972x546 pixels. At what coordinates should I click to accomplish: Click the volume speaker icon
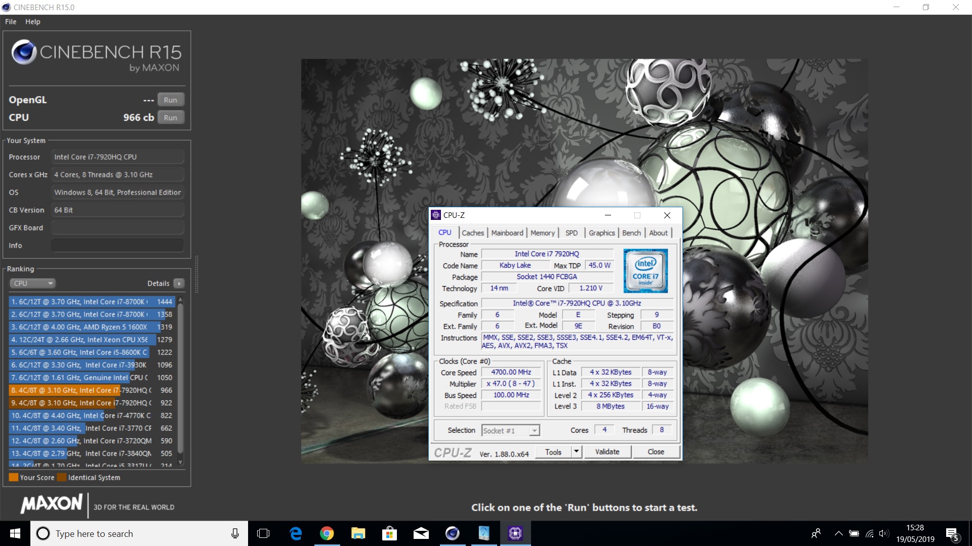pyautogui.click(x=884, y=533)
